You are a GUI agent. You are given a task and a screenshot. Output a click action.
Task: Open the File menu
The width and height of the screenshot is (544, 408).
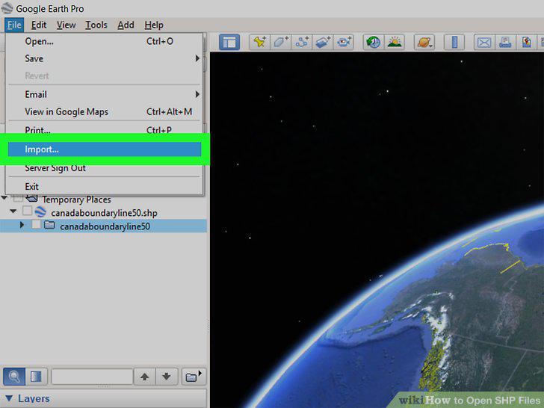(x=14, y=25)
